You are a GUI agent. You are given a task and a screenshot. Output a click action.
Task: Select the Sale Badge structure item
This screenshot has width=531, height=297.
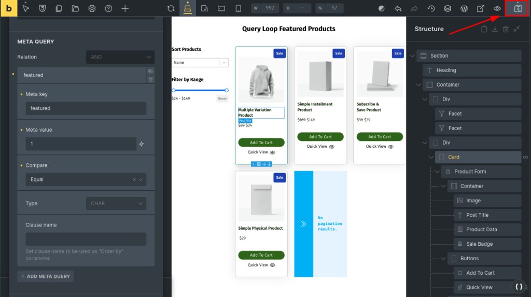click(479, 244)
